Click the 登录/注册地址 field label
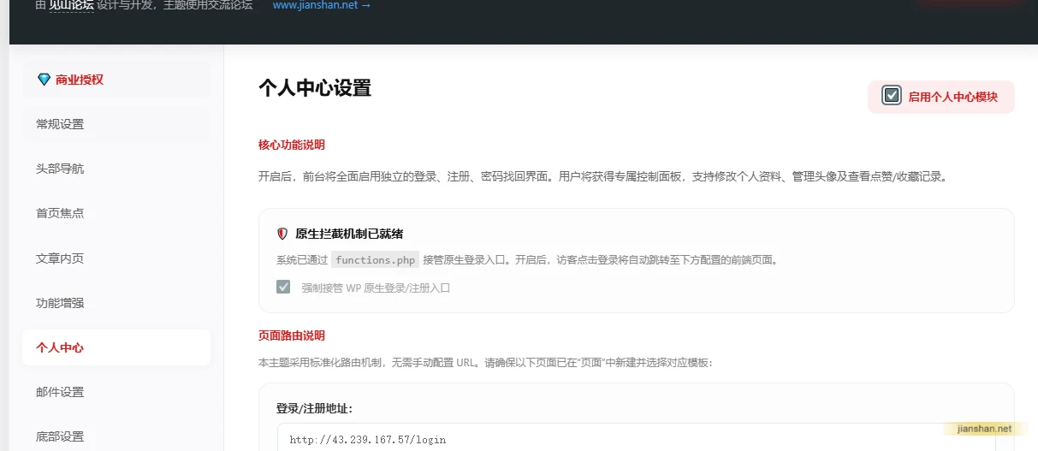 click(314, 408)
